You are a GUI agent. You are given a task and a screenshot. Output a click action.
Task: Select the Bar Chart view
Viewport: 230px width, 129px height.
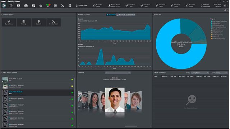[x=121, y=15]
